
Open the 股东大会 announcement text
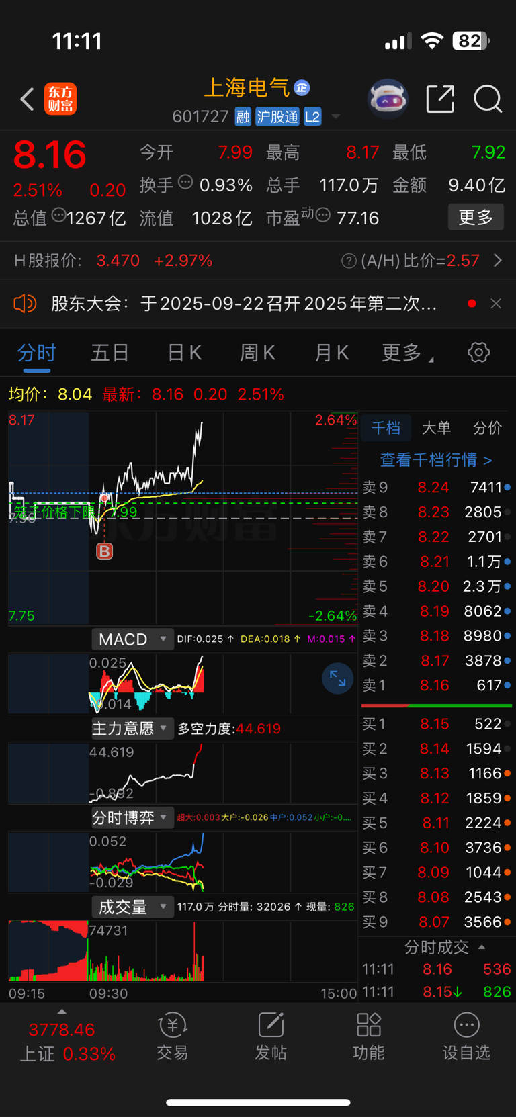[x=244, y=304]
